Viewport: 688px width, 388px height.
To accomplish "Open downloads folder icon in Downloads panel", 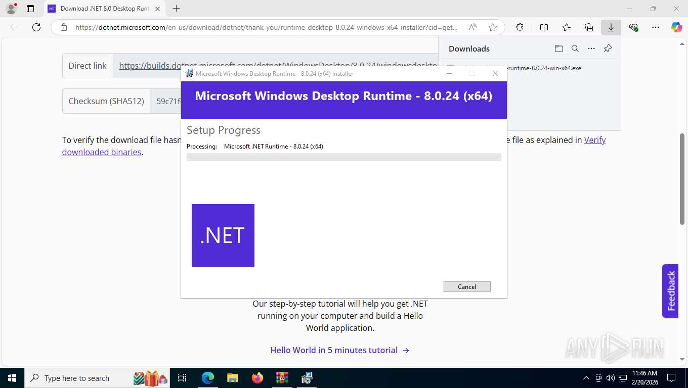I will click(558, 48).
